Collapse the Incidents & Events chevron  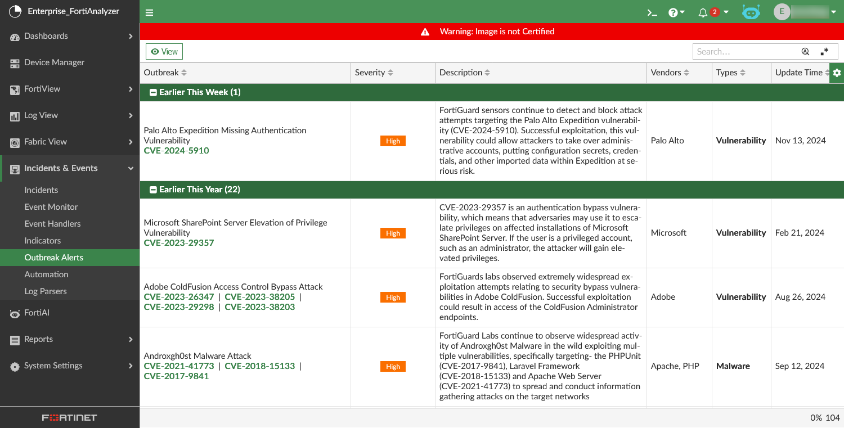(x=131, y=169)
